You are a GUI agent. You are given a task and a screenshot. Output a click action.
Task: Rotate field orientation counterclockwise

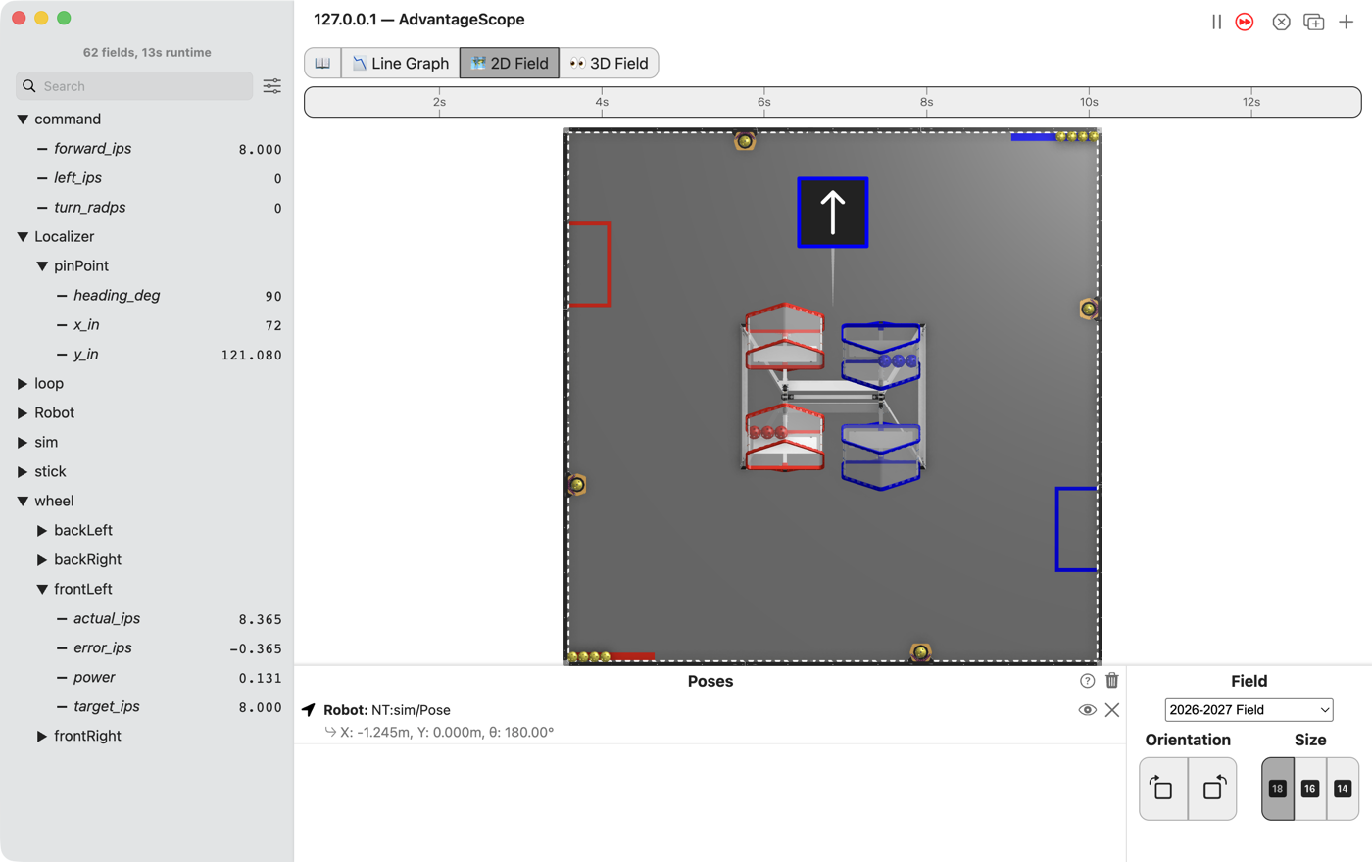click(1163, 789)
